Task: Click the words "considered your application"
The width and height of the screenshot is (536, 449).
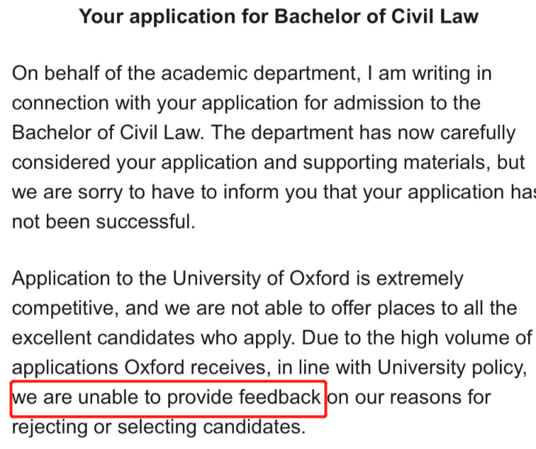Action: coord(135,162)
